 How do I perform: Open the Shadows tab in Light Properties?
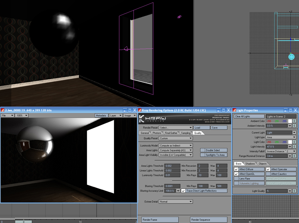(x=250, y=163)
